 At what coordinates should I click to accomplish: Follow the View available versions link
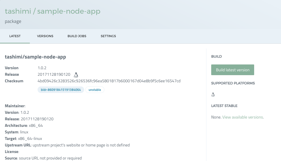coord(243,117)
